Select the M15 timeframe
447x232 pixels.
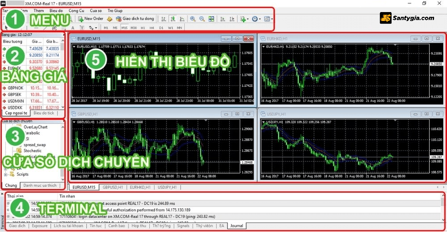pos(124,28)
